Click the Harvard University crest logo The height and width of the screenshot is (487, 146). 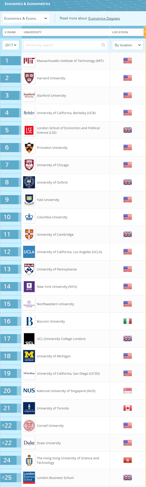click(x=29, y=78)
